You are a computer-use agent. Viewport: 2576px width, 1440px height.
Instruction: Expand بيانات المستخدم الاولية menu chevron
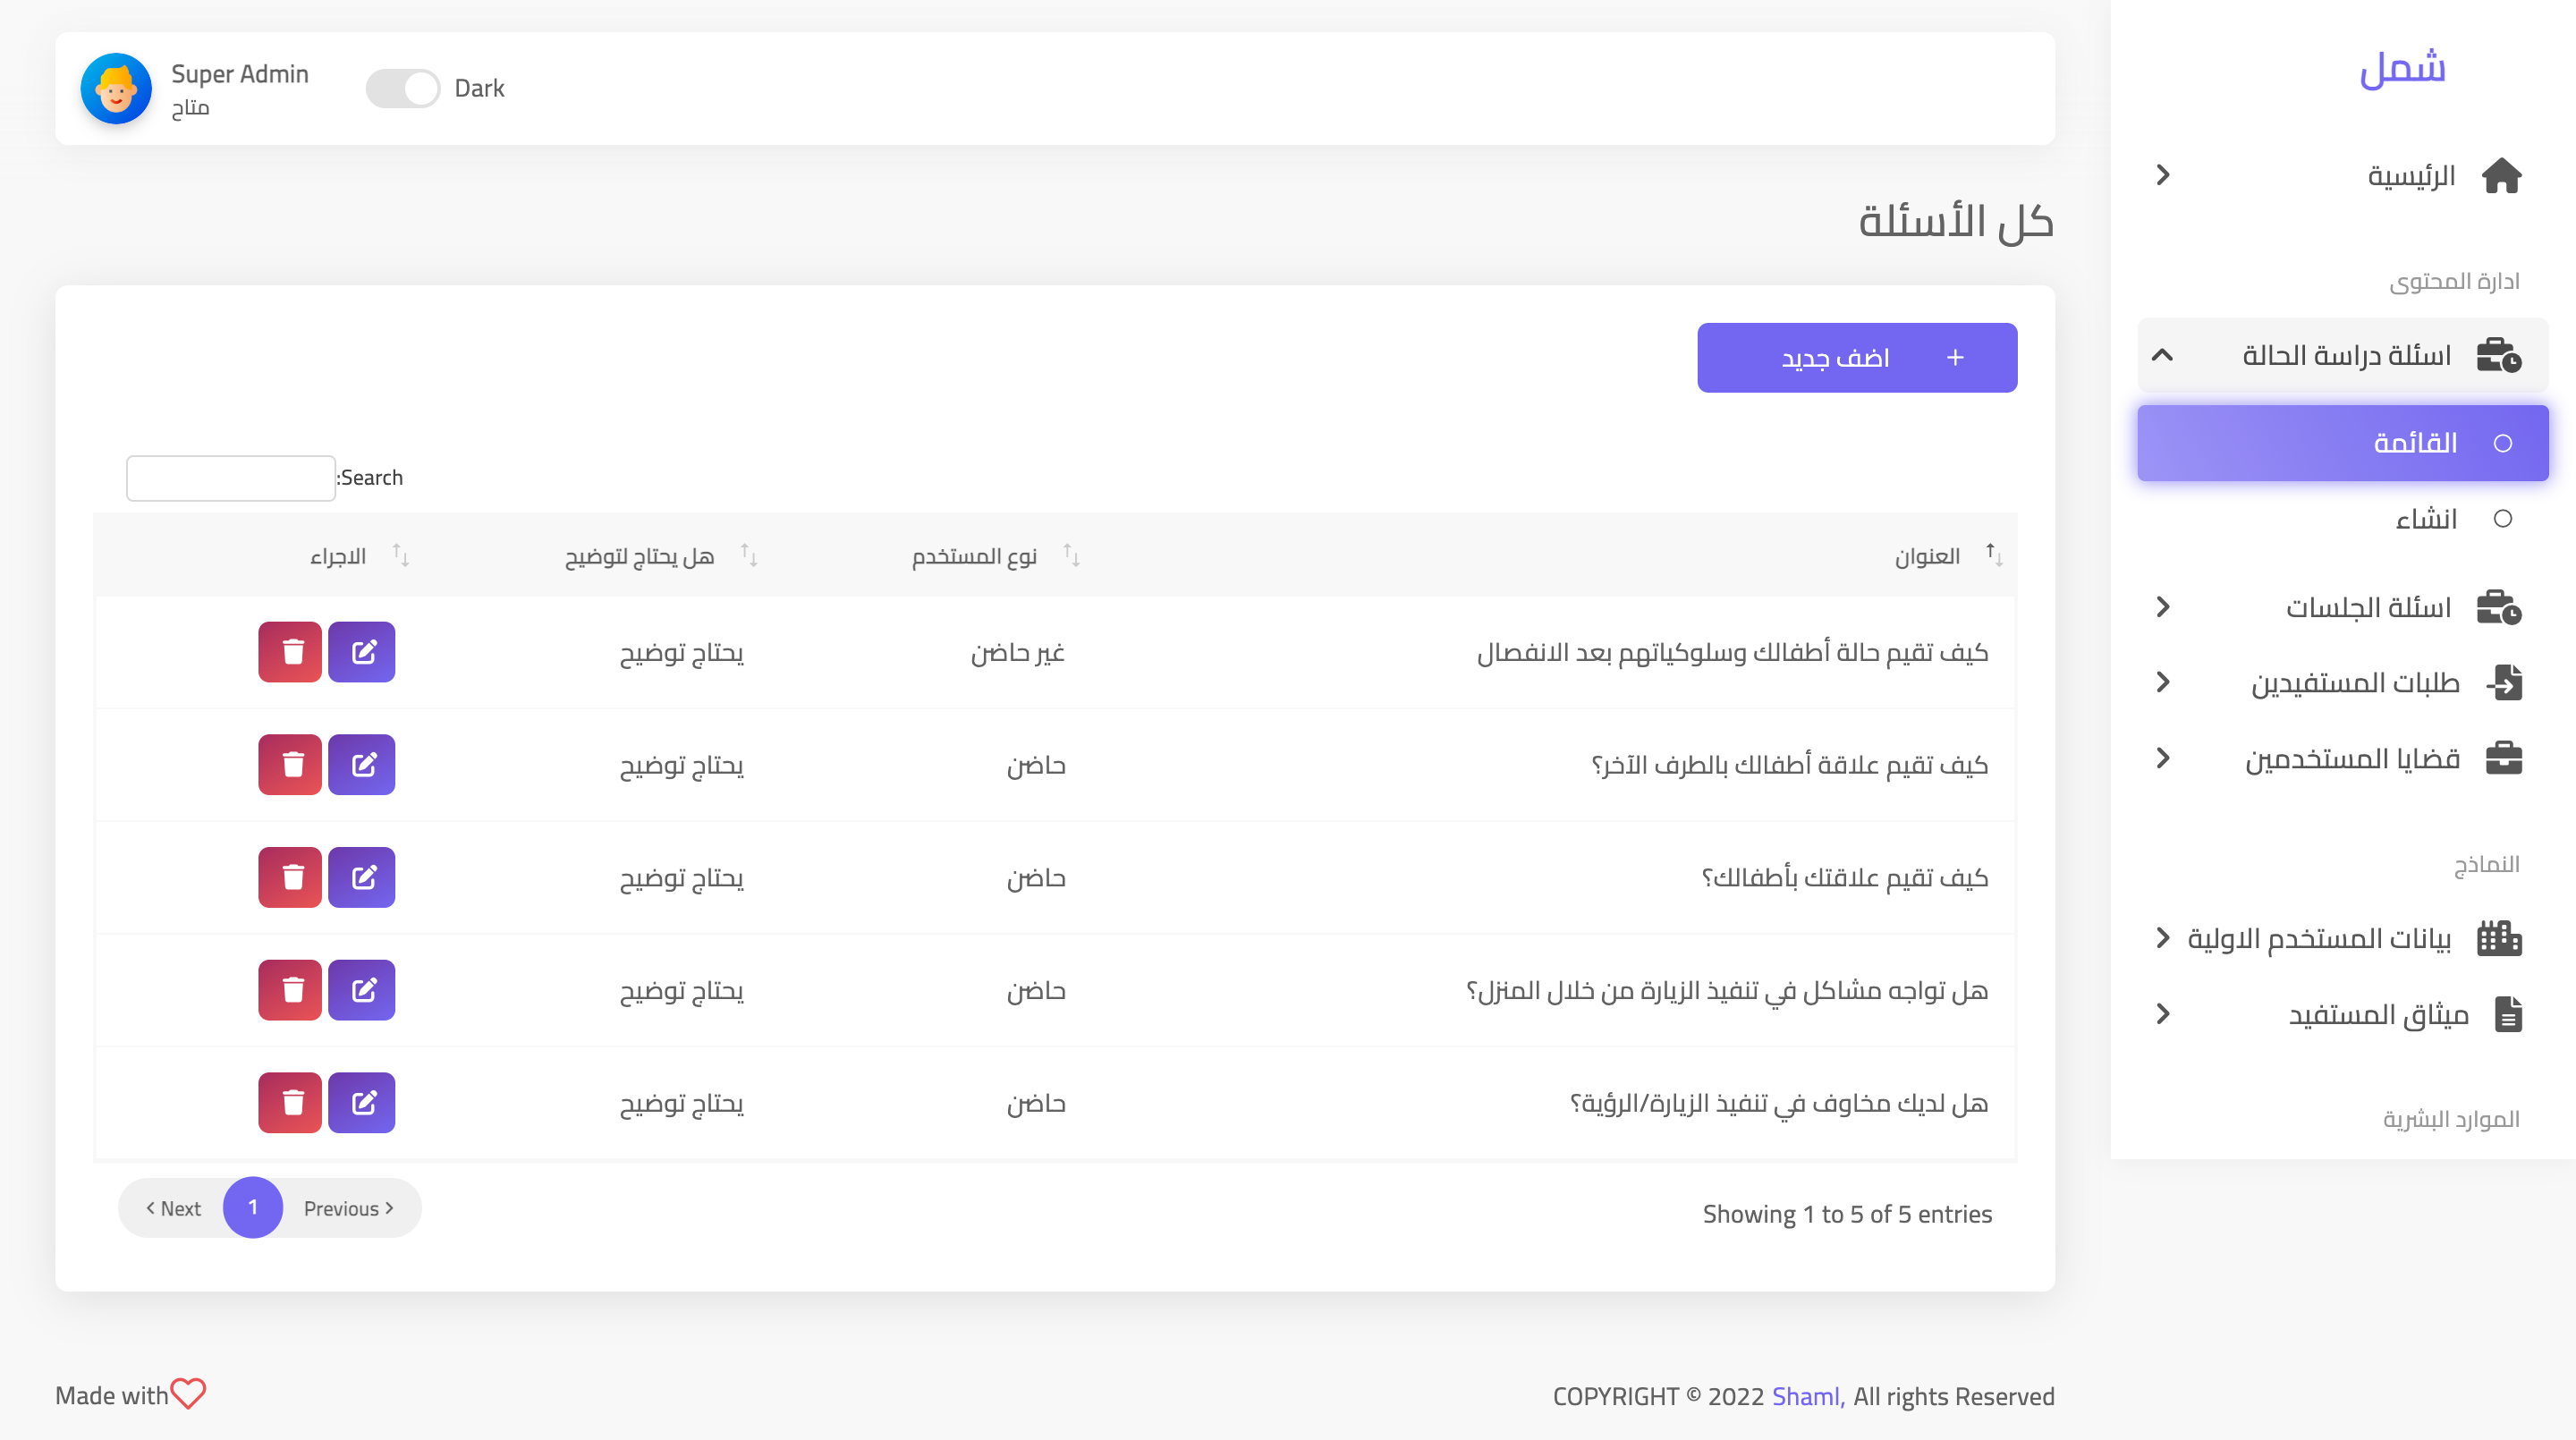(x=2162, y=937)
